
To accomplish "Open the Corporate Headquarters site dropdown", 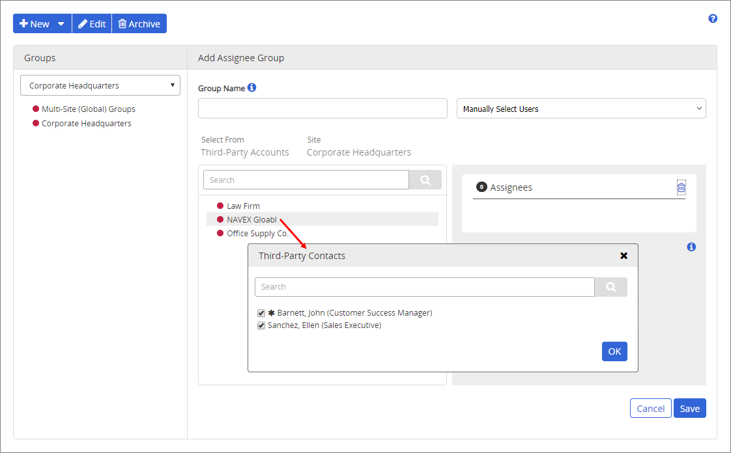I will 100,85.
